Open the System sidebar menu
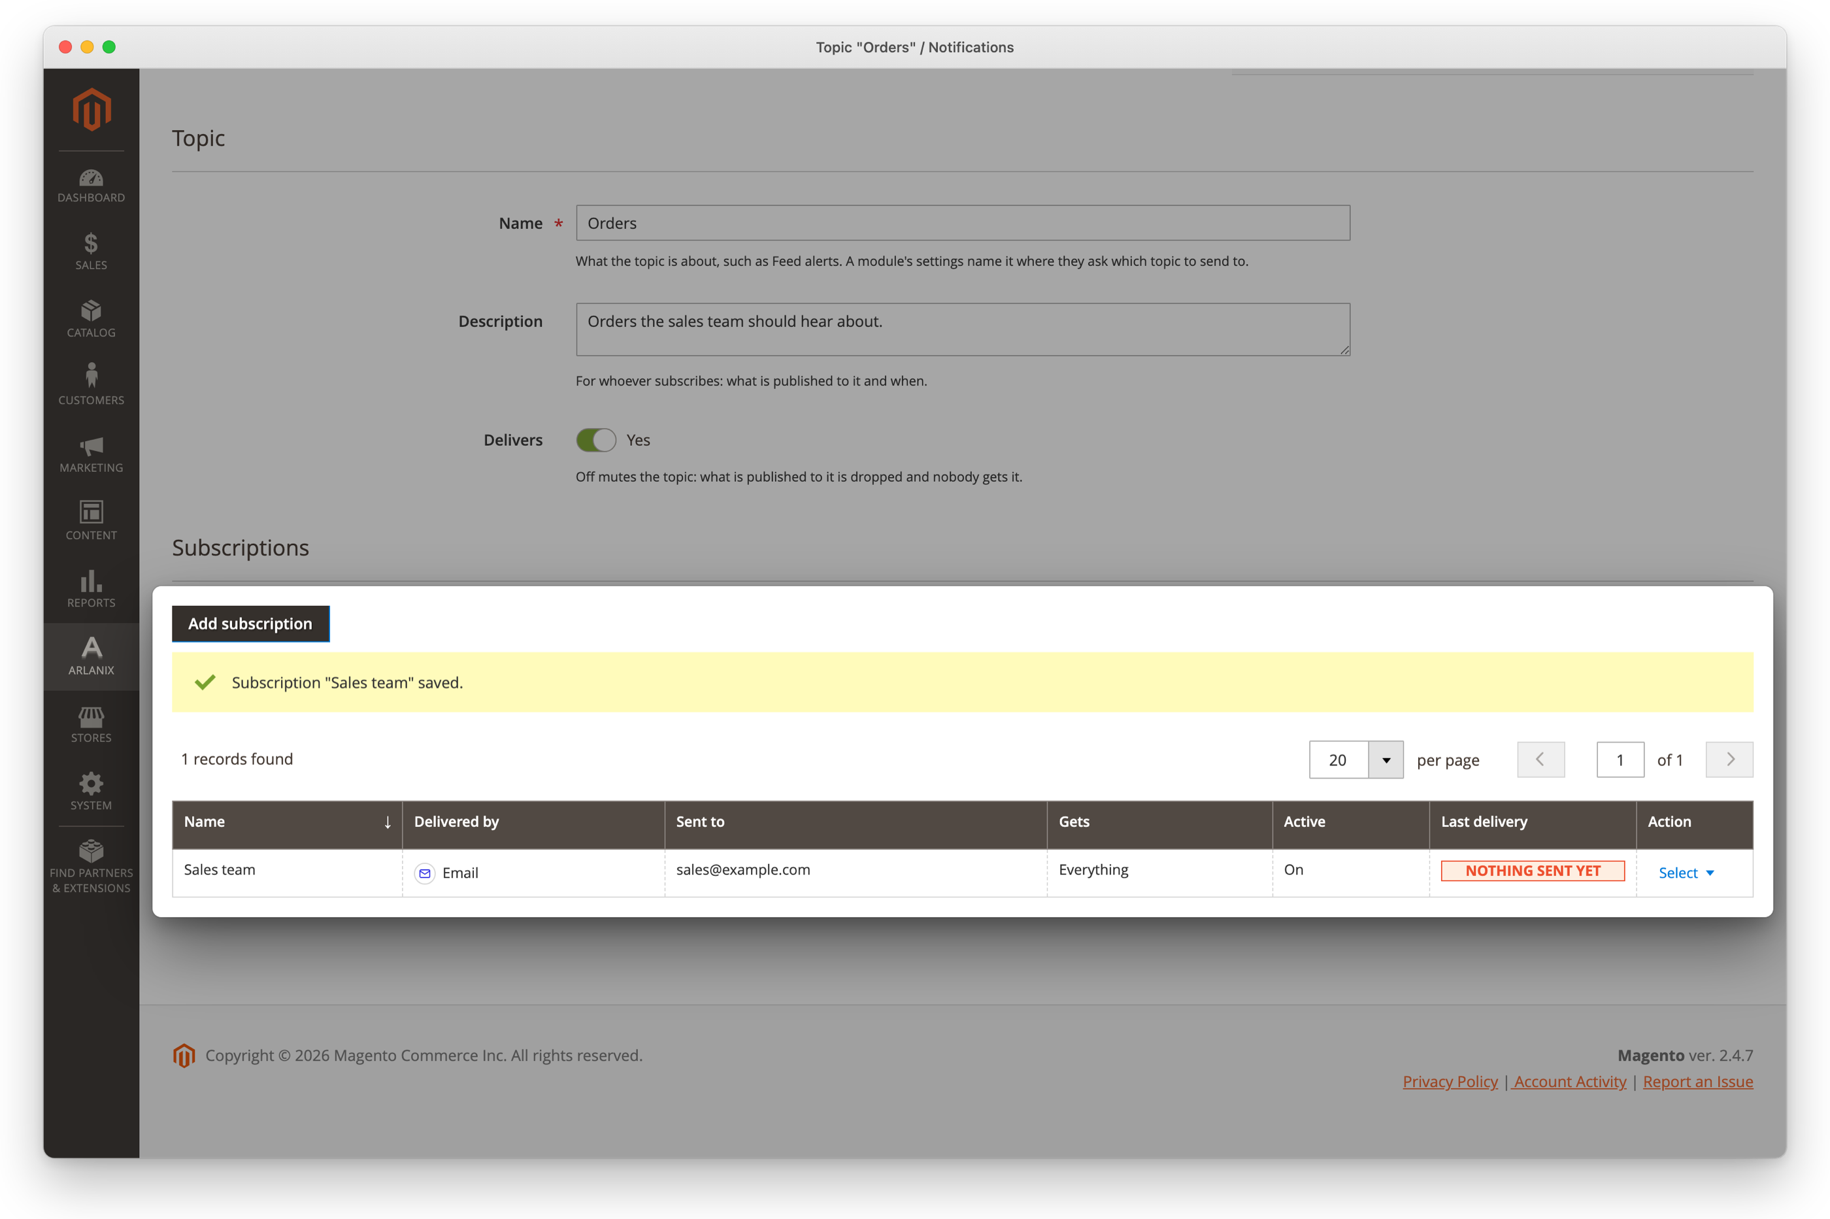Viewport: 1830px width, 1219px height. 91,792
